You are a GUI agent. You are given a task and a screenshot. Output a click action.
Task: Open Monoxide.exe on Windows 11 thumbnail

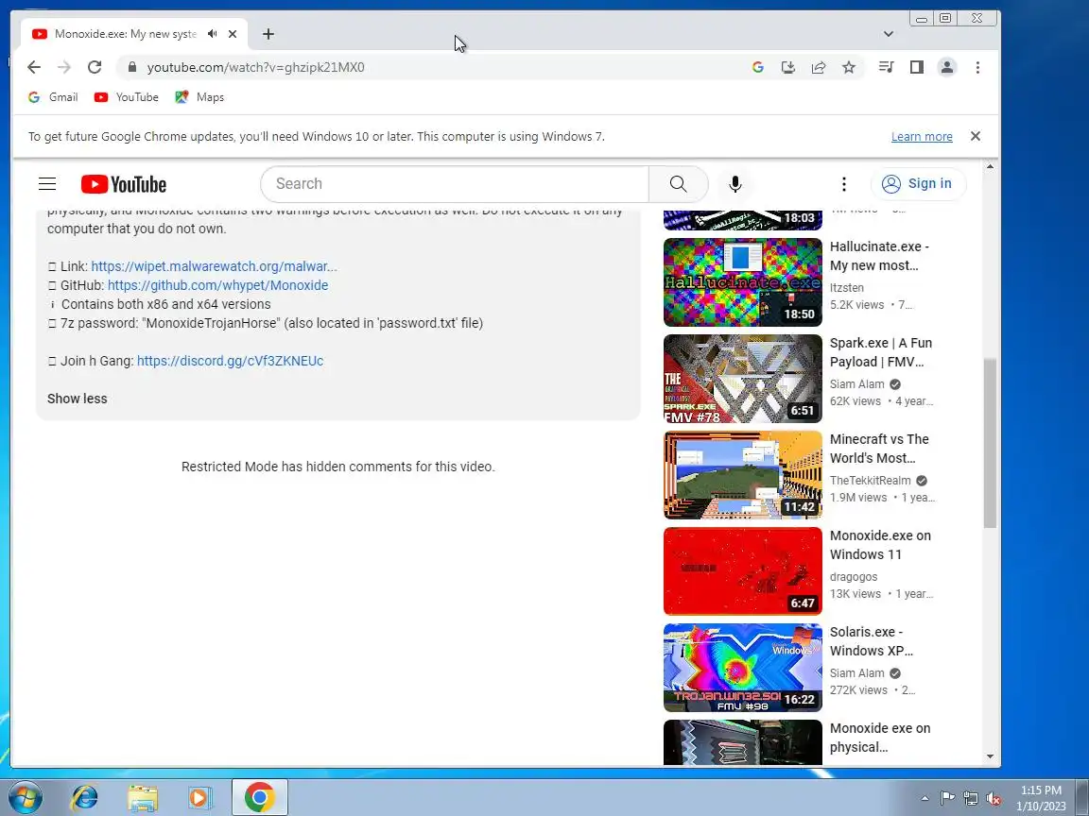click(742, 571)
